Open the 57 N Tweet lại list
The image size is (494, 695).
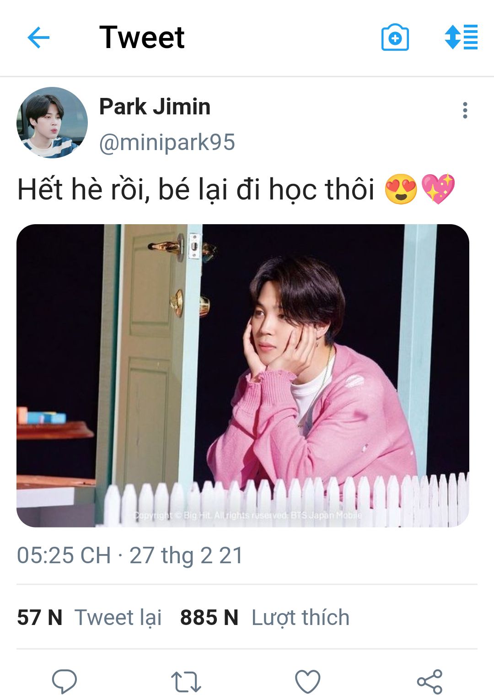coord(89,617)
